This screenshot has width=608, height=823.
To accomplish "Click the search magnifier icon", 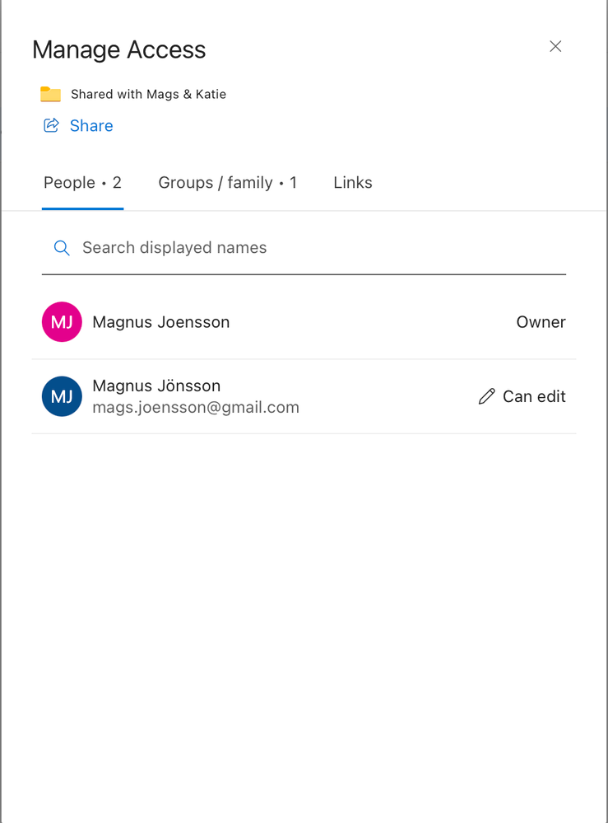I will 61,248.
